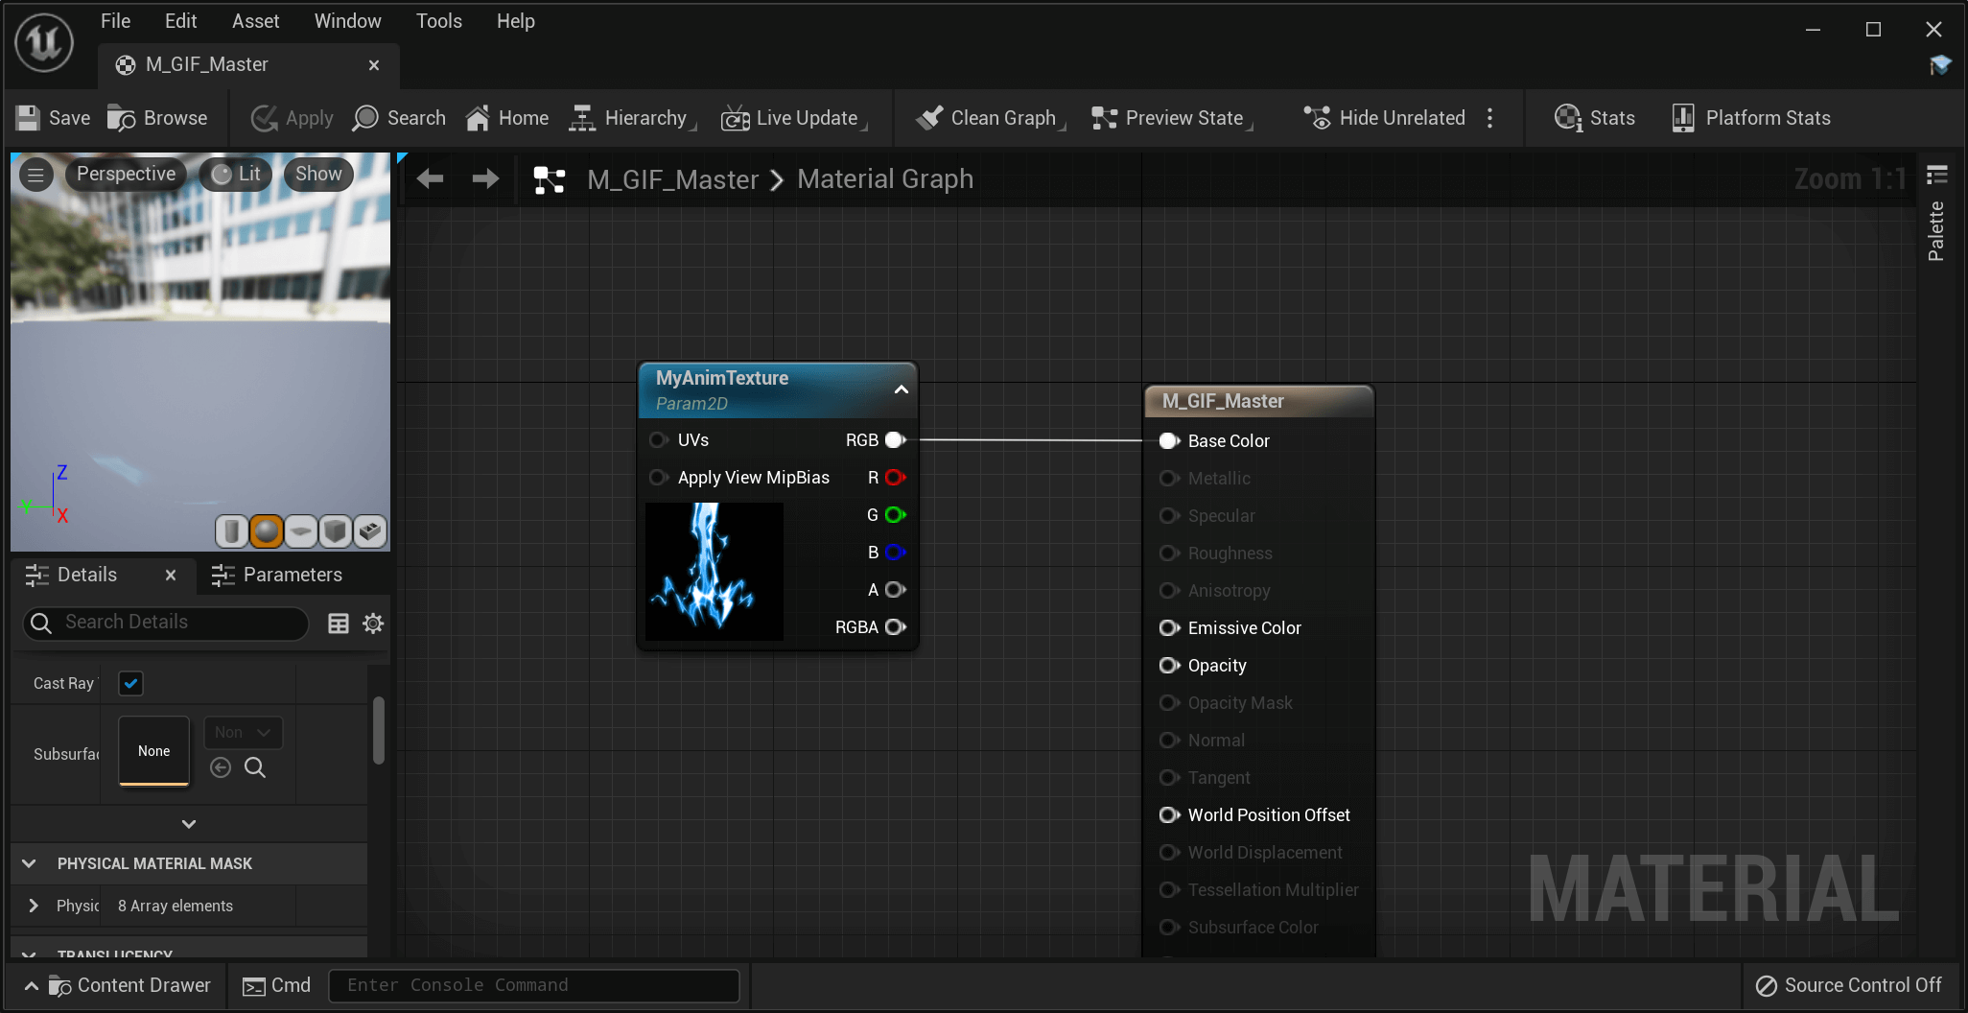Uncheck the Cast Ray checkbox

(x=130, y=683)
